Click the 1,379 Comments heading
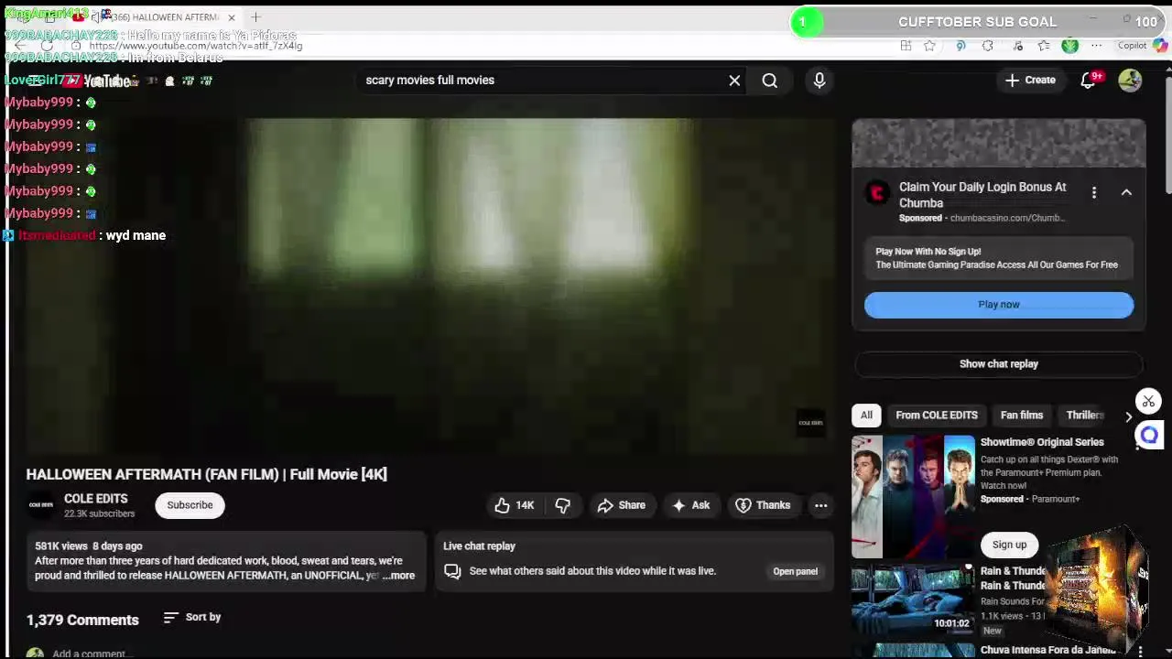Screen dimensions: 1172x659 point(82,621)
